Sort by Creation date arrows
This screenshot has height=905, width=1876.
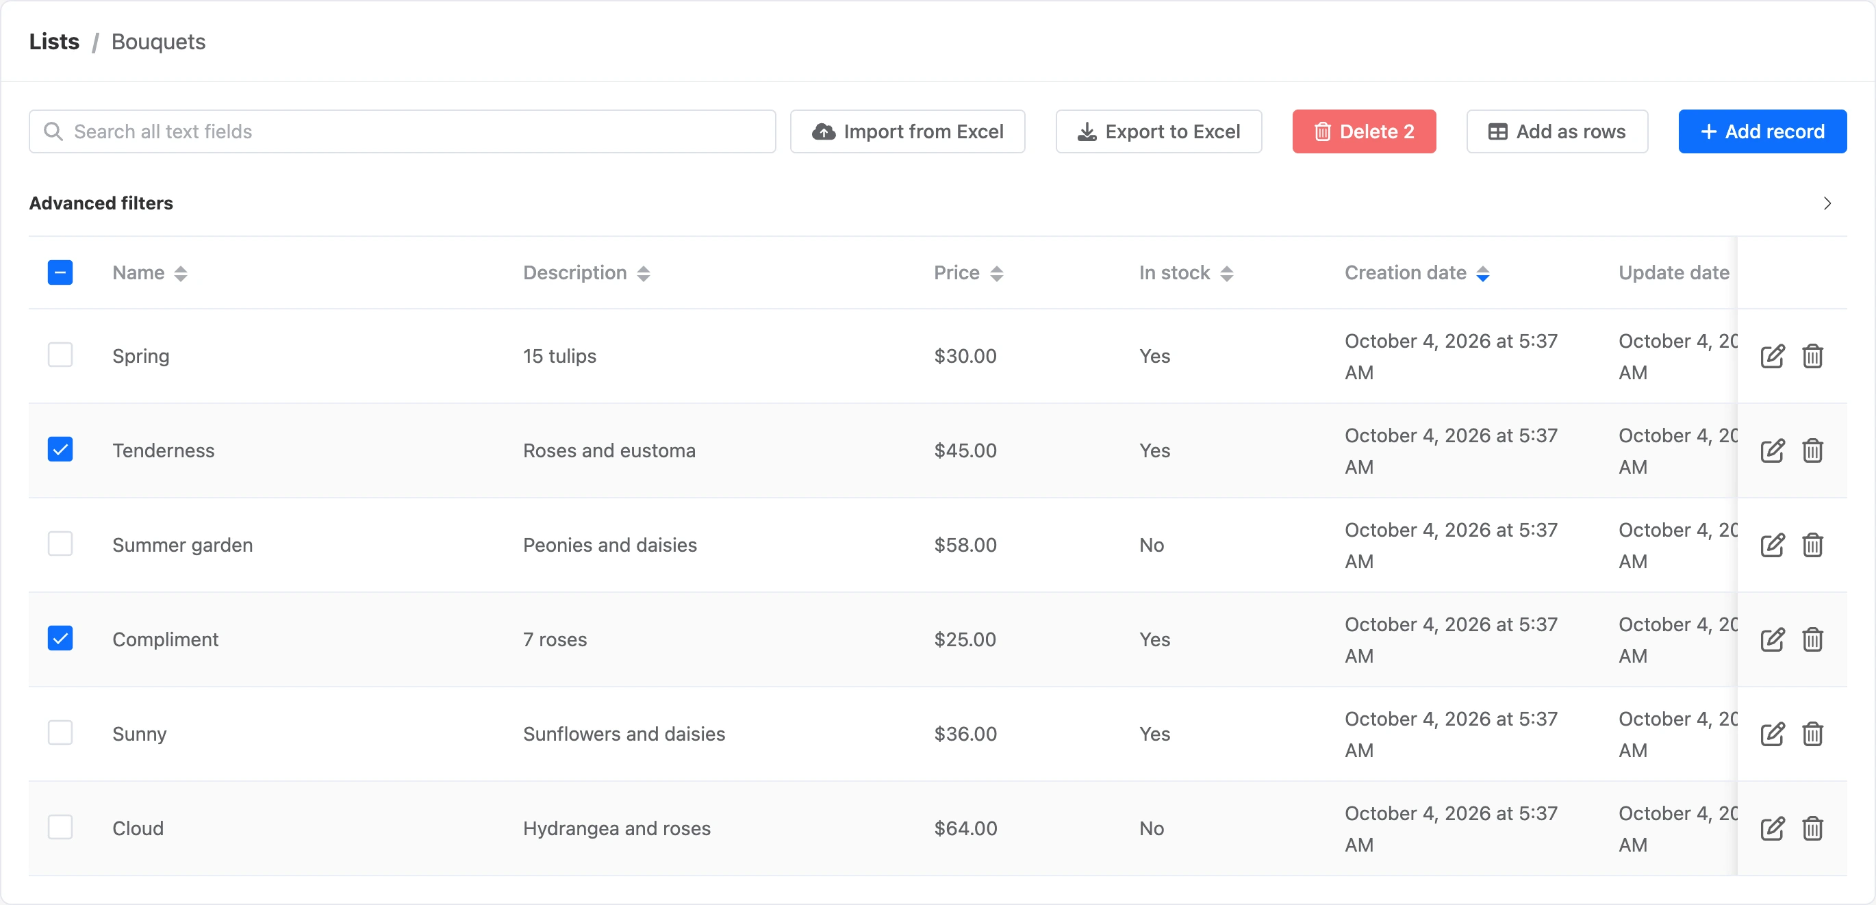point(1482,273)
